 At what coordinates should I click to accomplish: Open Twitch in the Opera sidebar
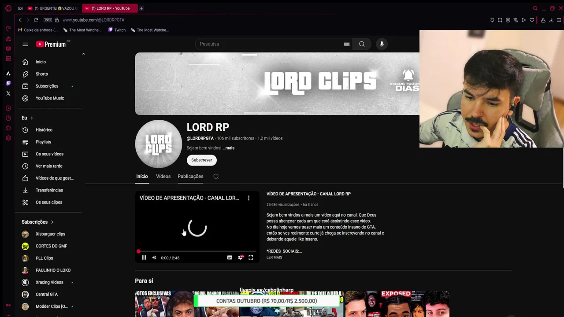click(8, 83)
